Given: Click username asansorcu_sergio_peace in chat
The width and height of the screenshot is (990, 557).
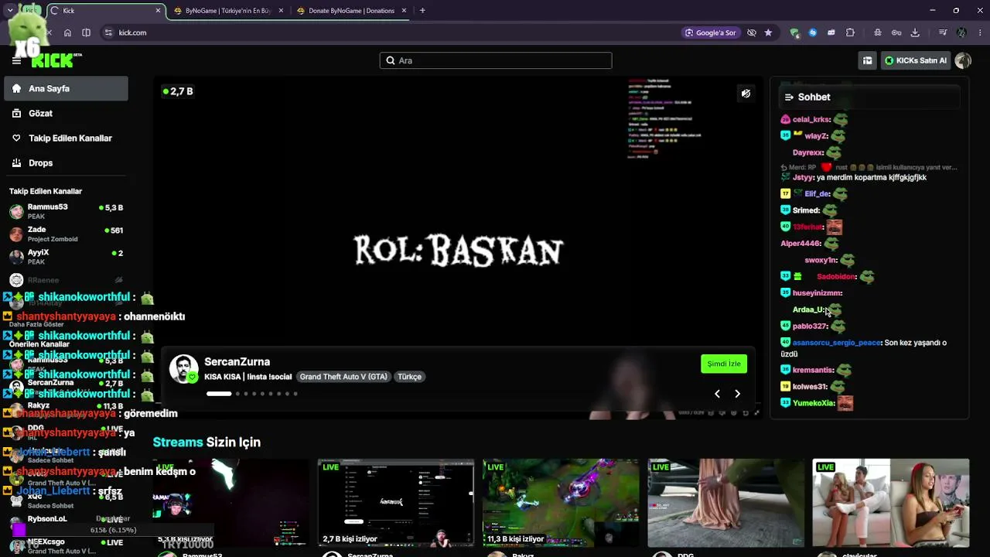Looking at the screenshot, I should (837, 343).
